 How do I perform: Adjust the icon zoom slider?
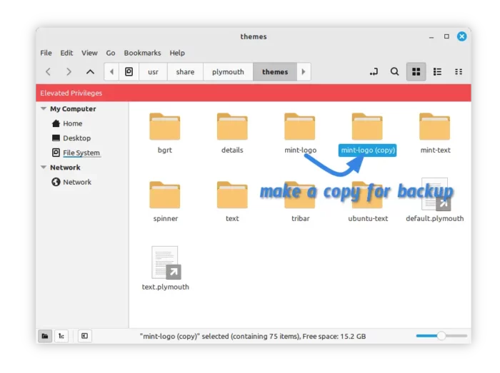441,336
